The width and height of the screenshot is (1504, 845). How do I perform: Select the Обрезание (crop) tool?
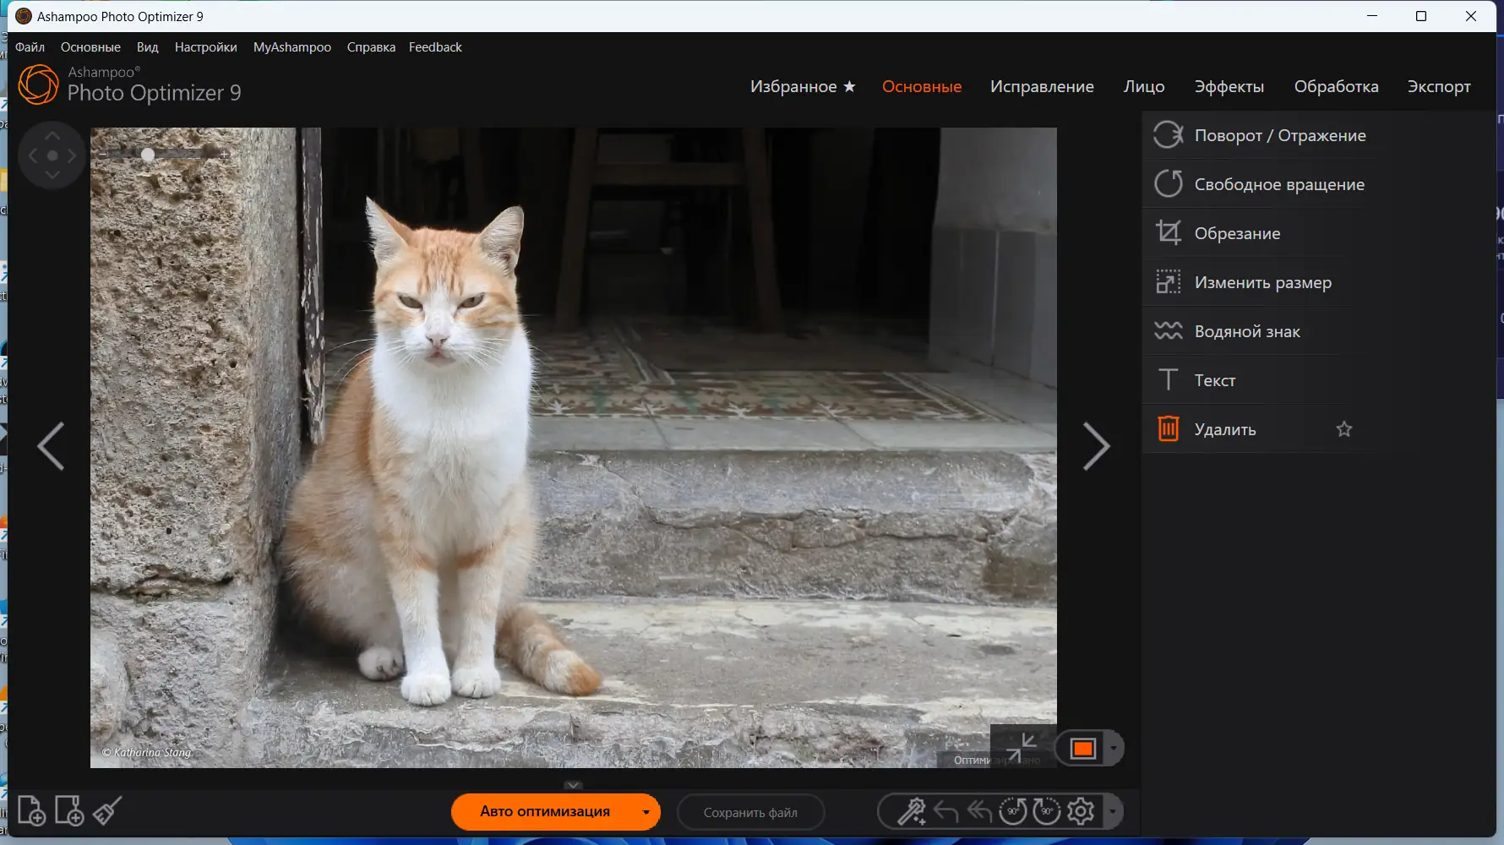point(1238,233)
